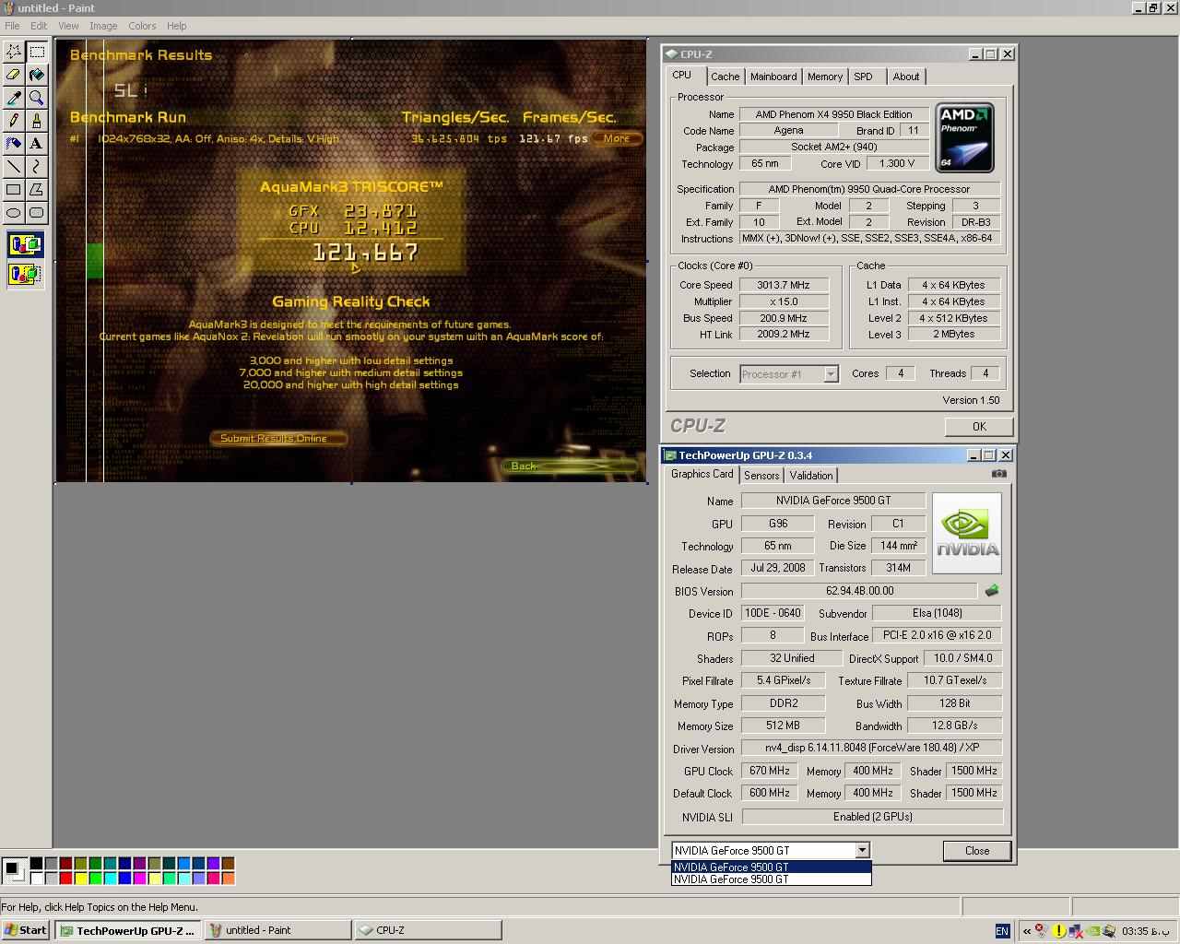Open the Memory tab in CPU-Z
This screenshot has width=1180, height=944.
tap(825, 77)
